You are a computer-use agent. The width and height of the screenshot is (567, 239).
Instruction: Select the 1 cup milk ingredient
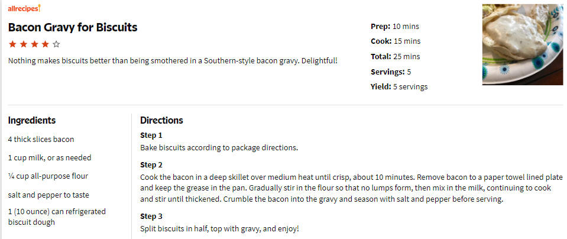tap(50, 157)
